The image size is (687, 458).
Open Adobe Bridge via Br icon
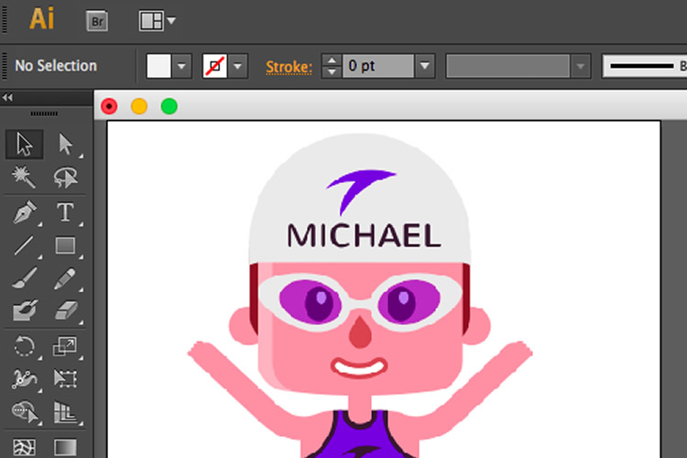pyautogui.click(x=97, y=21)
